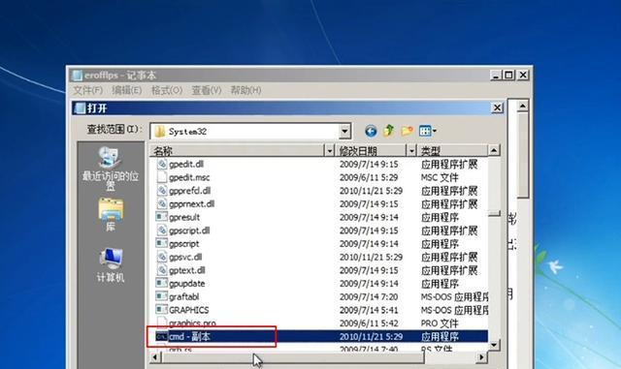The width and height of the screenshot is (621, 369).
Task: Click the horizontal scrollbar left arrow
Action: (x=155, y=357)
